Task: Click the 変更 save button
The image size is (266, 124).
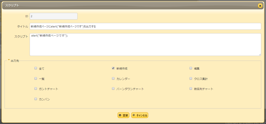Action: tap(123, 115)
